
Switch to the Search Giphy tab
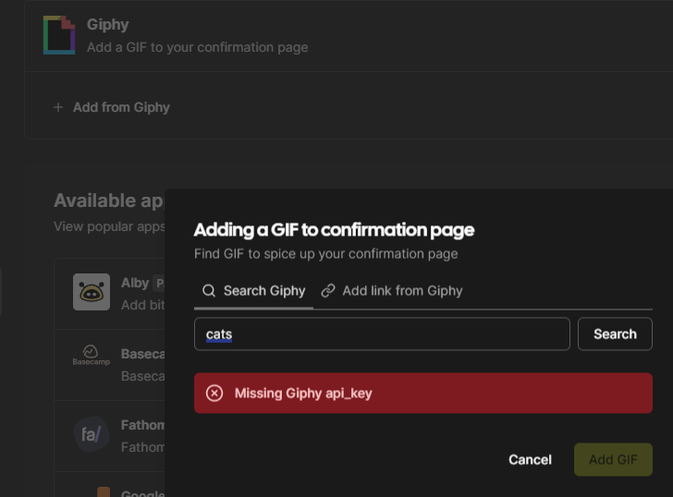click(253, 291)
